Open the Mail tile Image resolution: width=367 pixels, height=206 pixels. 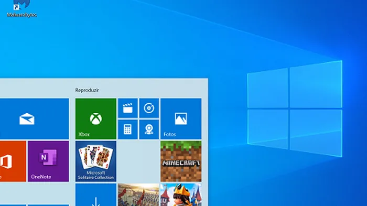click(34, 118)
